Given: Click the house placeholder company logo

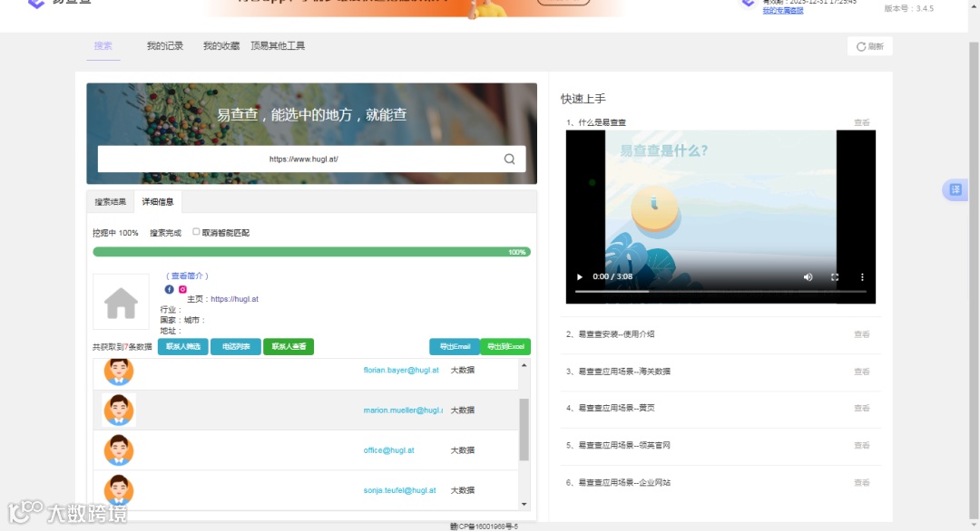Looking at the screenshot, I should click(121, 302).
